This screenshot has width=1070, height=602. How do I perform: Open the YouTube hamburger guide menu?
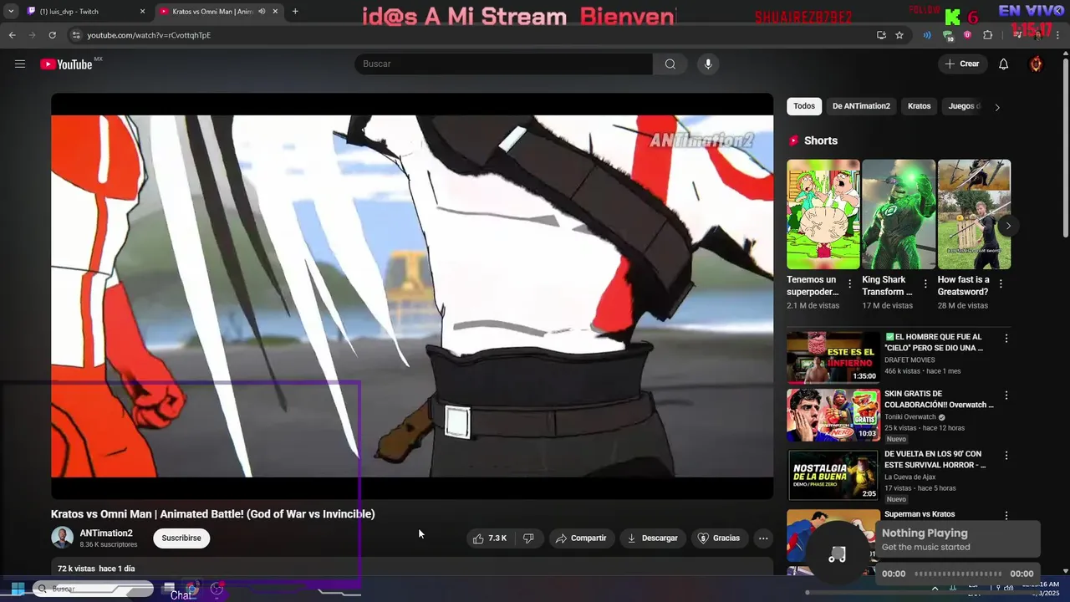20,64
